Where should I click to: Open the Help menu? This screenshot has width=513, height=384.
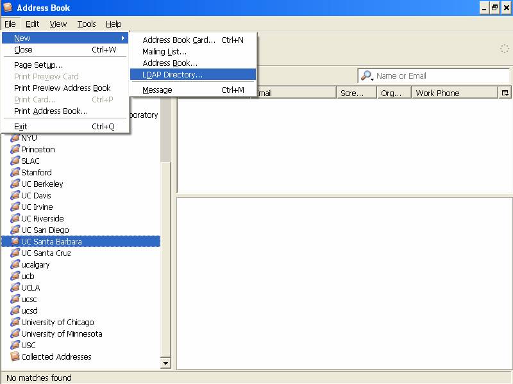(x=114, y=24)
